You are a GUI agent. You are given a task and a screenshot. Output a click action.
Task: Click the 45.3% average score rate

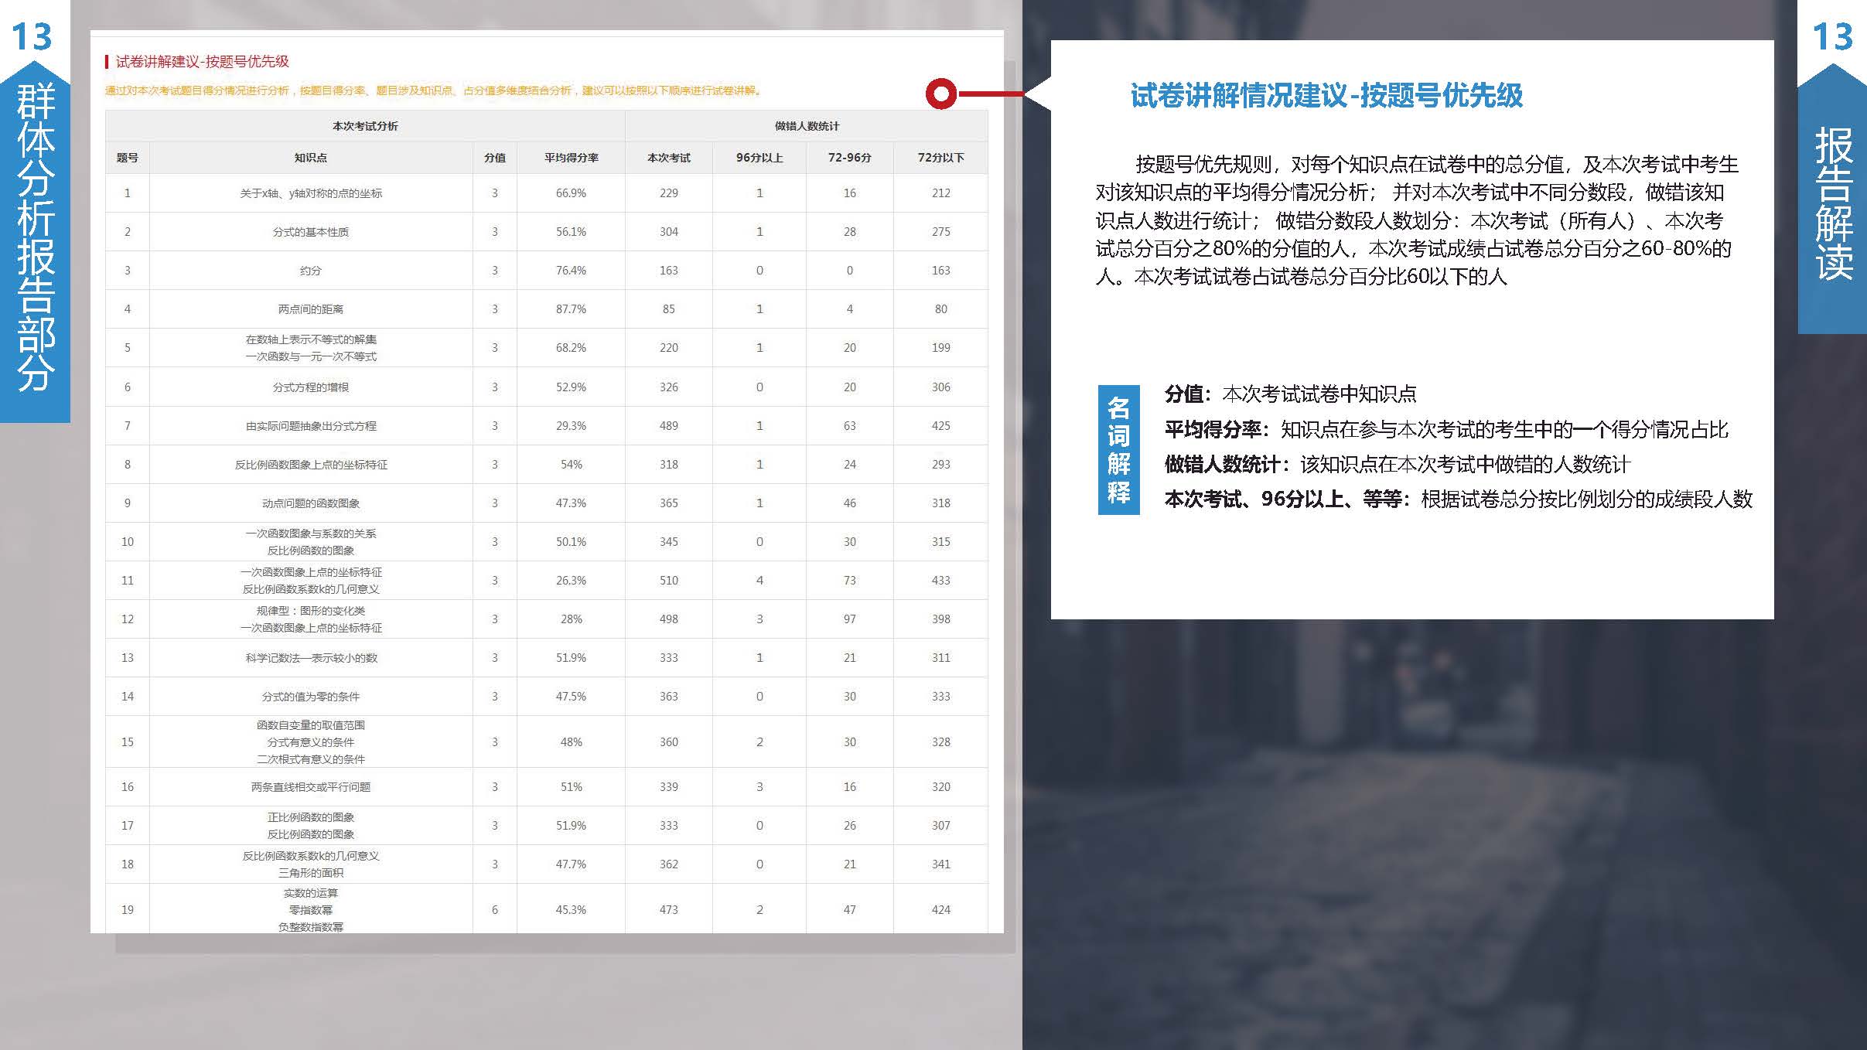(571, 910)
